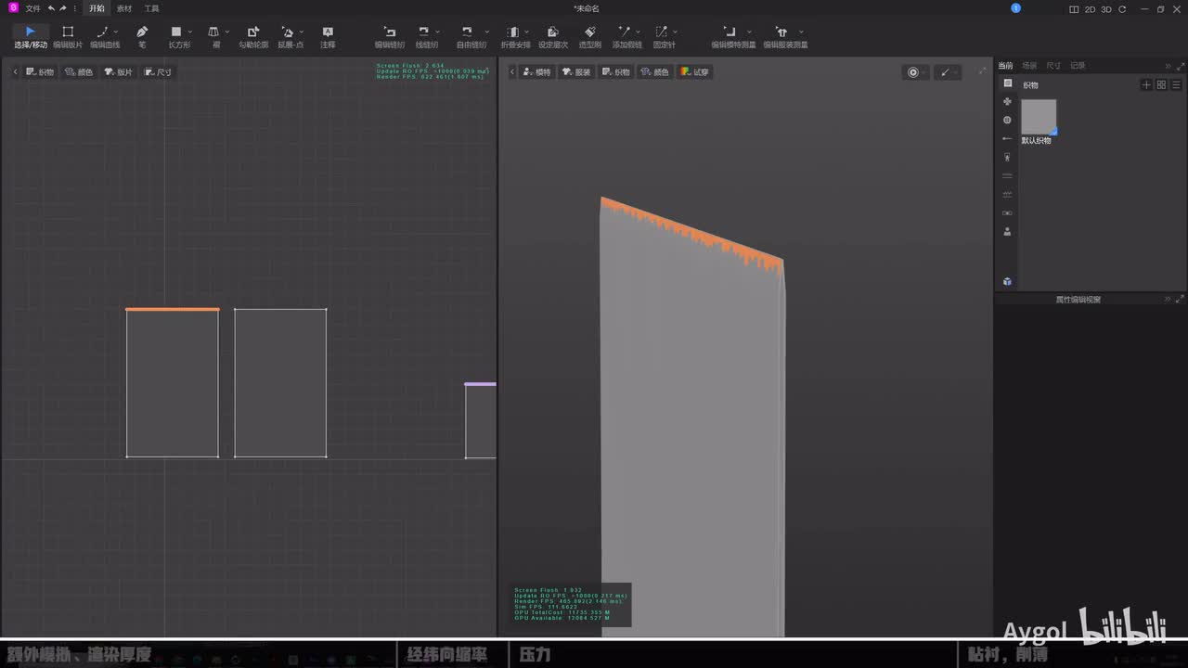The image size is (1188, 668).
Task: Expand the 添加假缝 dropdown arrow
Action: click(x=639, y=32)
